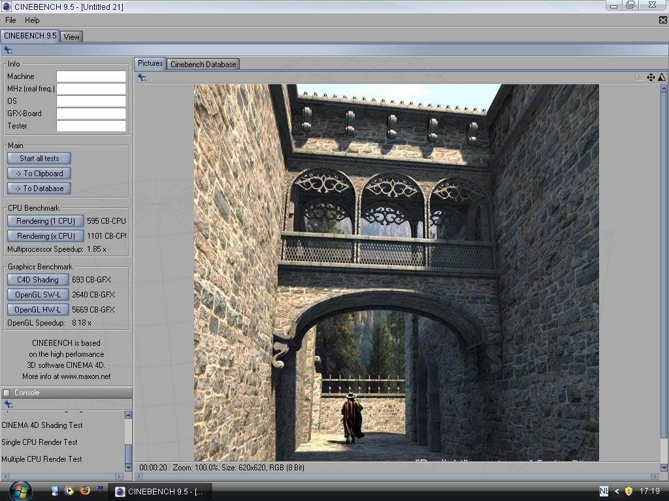Click the '693 CB-GFX' result value
The image size is (669, 501).
click(x=91, y=280)
